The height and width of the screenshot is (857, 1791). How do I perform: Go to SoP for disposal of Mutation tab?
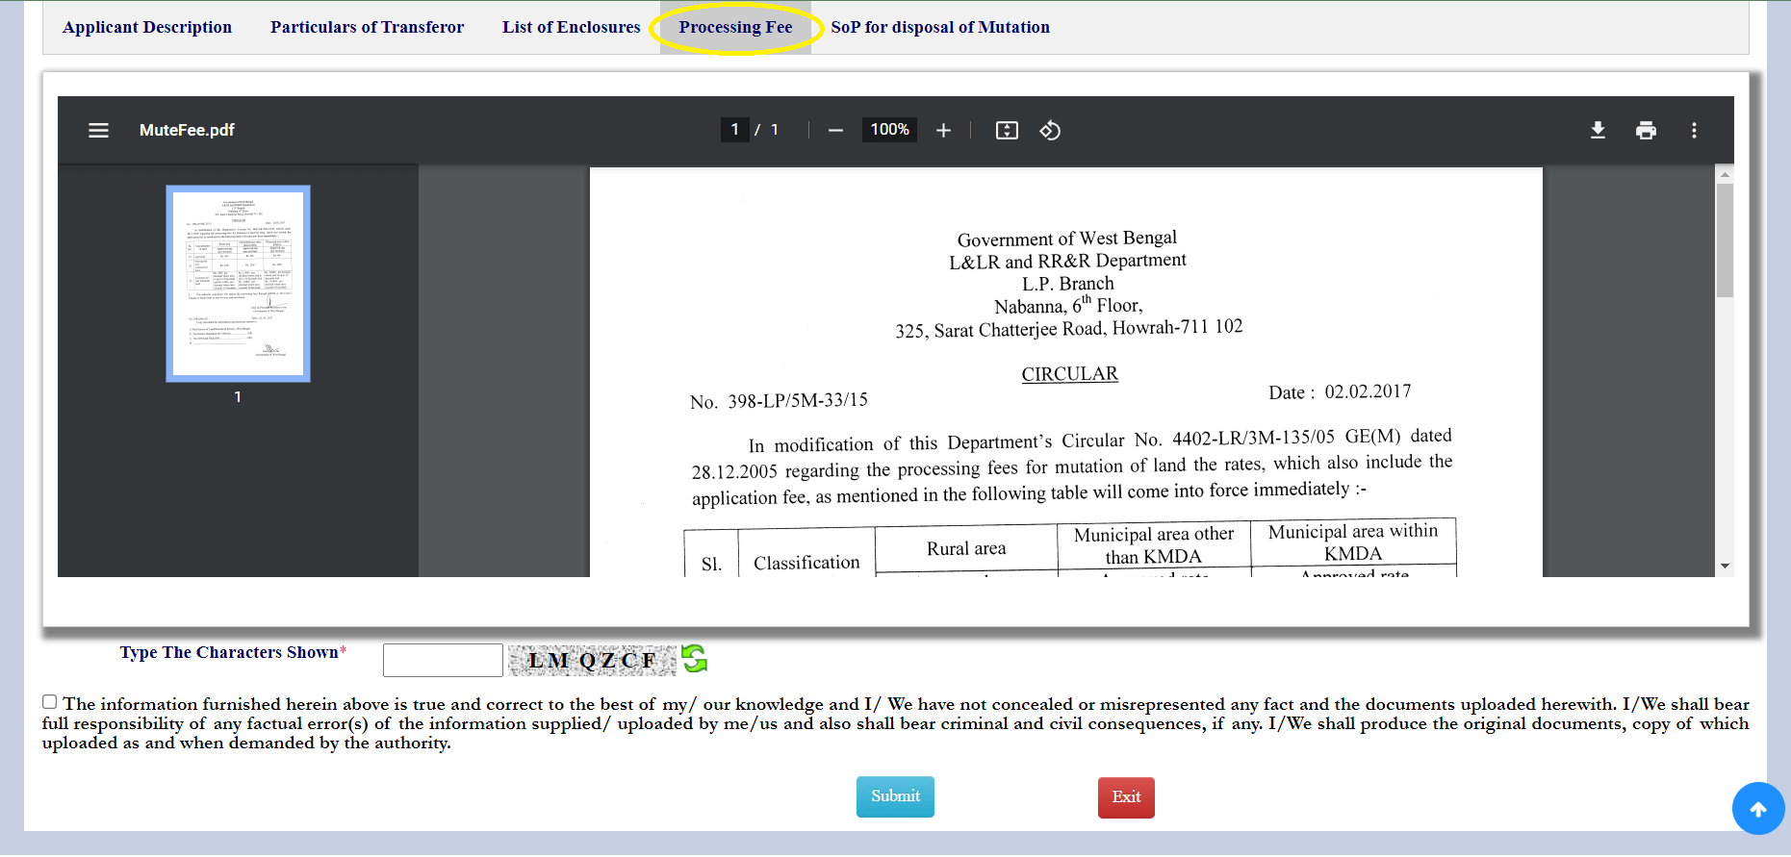tap(939, 27)
